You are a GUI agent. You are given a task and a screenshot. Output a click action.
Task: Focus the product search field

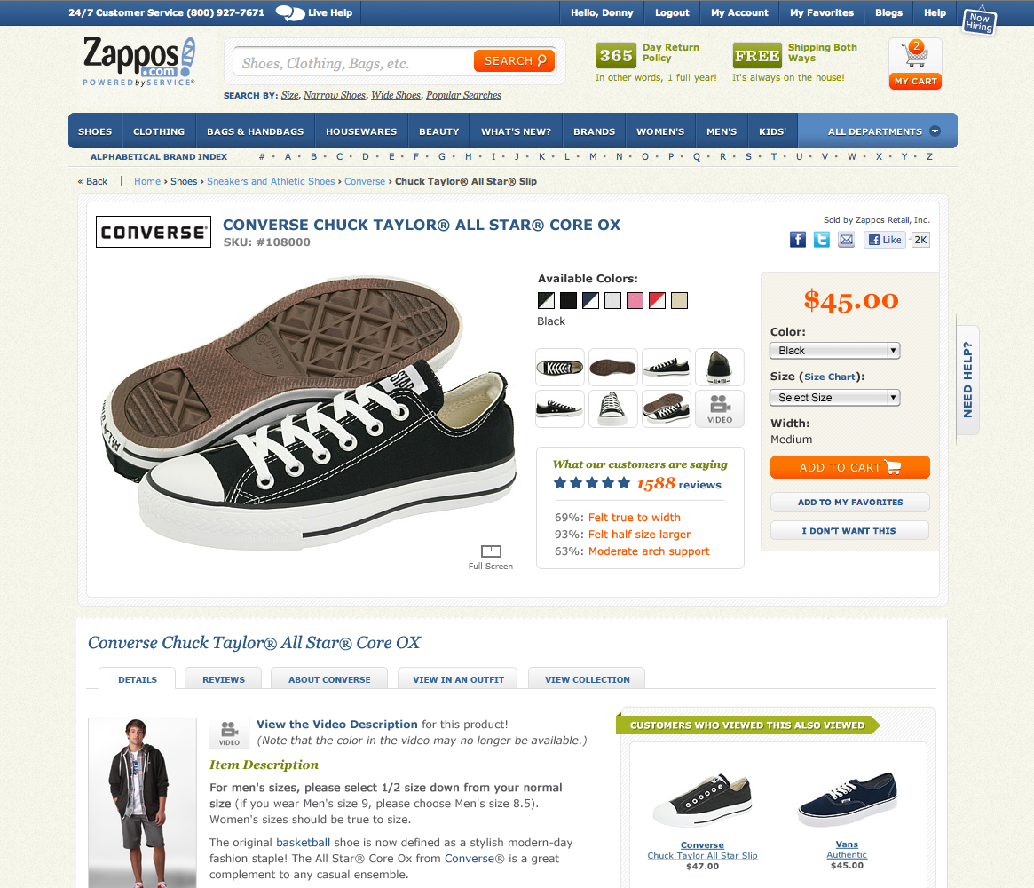[353, 63]
